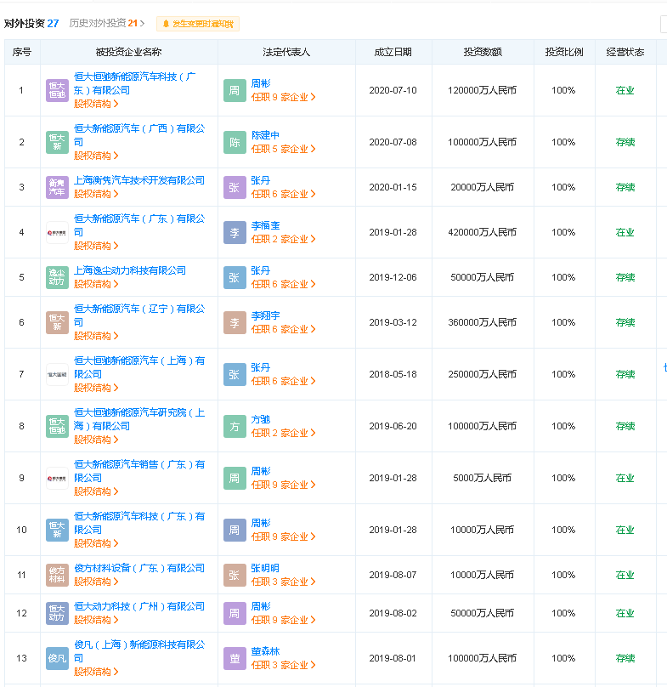Click the 成立日期 column header
The width and height of the screenshot is (667, 687).
click(x=393, y=52)
